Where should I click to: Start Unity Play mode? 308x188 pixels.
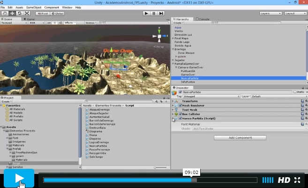(x=146, y=14)
